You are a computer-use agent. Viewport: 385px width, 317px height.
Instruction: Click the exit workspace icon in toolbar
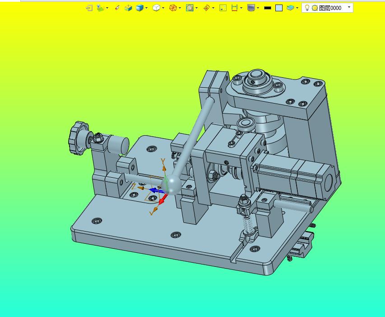click(x=89, y=8)
